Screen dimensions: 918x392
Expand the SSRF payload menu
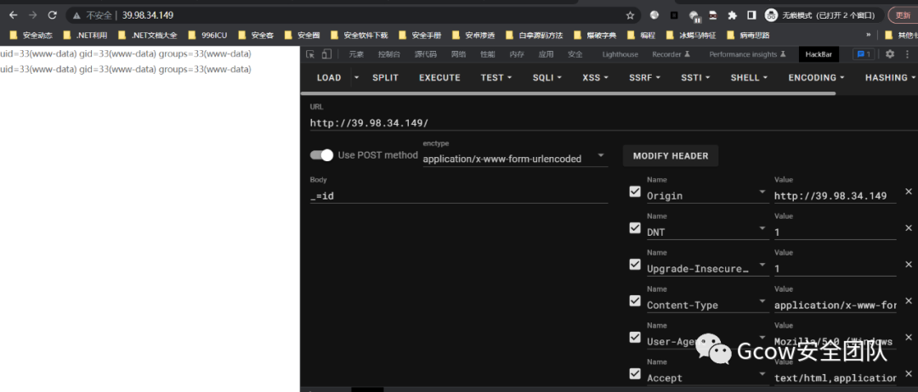pos(645,78)
